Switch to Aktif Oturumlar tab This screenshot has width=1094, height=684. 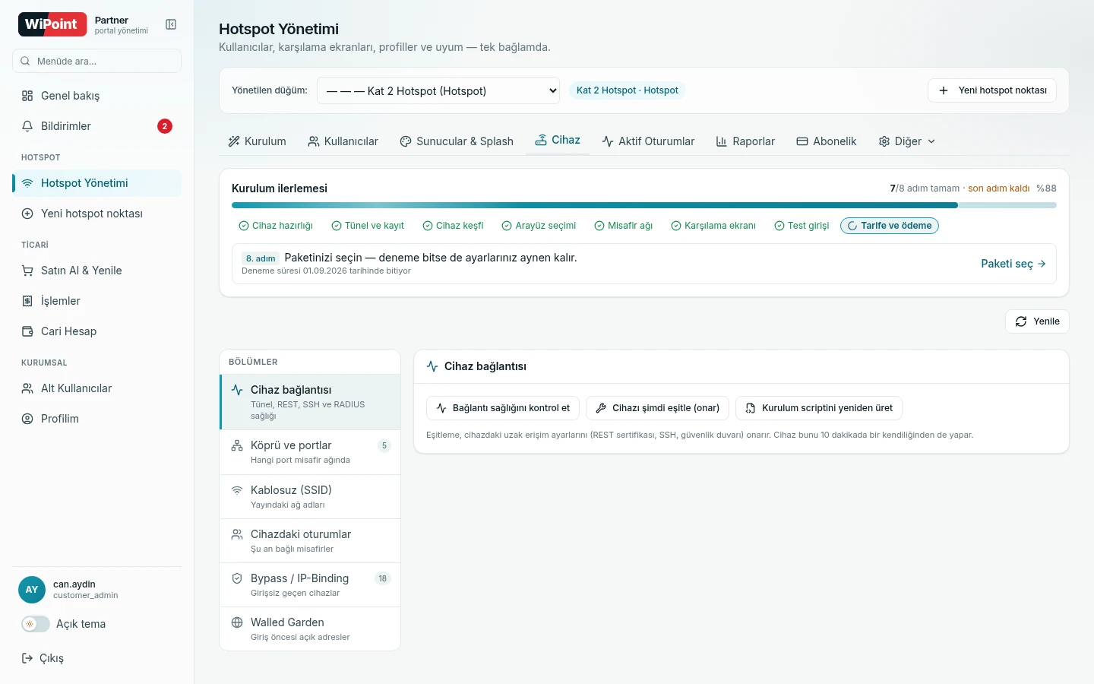648,141
